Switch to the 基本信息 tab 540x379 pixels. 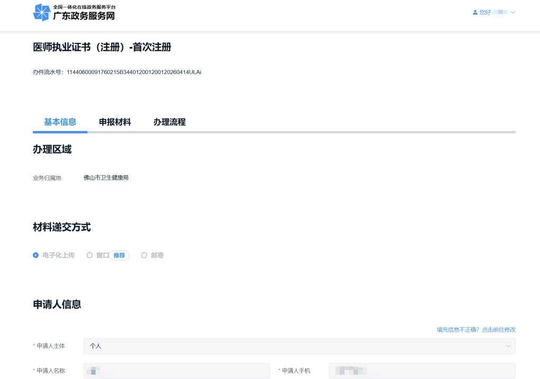tap(60, 122)
